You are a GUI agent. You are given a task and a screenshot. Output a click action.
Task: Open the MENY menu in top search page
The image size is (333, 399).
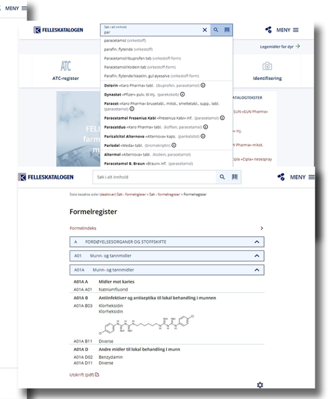click(x=287, y=30)
